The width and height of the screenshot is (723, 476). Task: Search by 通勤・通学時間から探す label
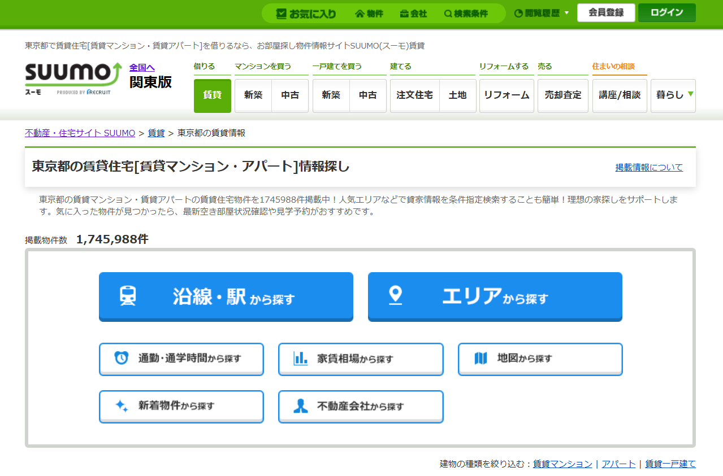pos(190,359)
